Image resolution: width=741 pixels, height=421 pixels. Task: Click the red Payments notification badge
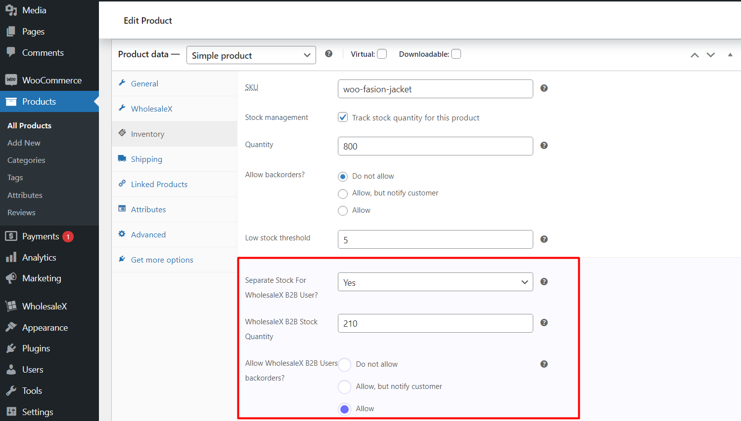pos(68,237)
